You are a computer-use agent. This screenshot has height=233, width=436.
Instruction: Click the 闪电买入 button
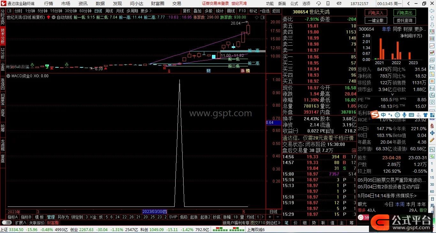376,13
